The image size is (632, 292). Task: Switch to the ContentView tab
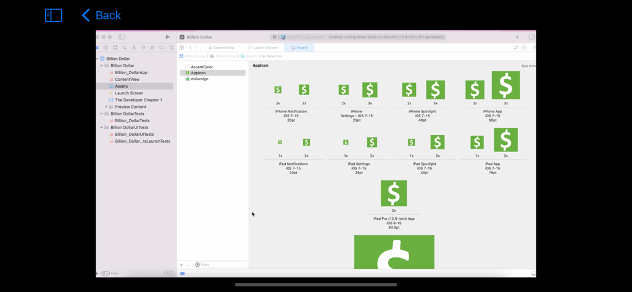click(x=221, y=48)
